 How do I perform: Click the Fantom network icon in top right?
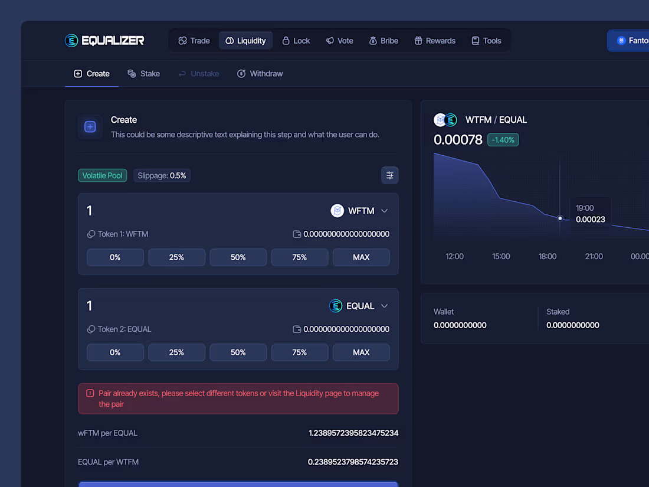click(621, 40)
